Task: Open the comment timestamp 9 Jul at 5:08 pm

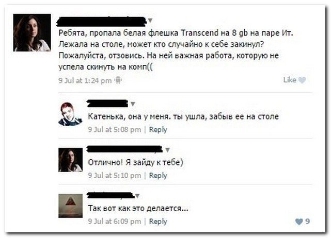Action: [115, 129]
